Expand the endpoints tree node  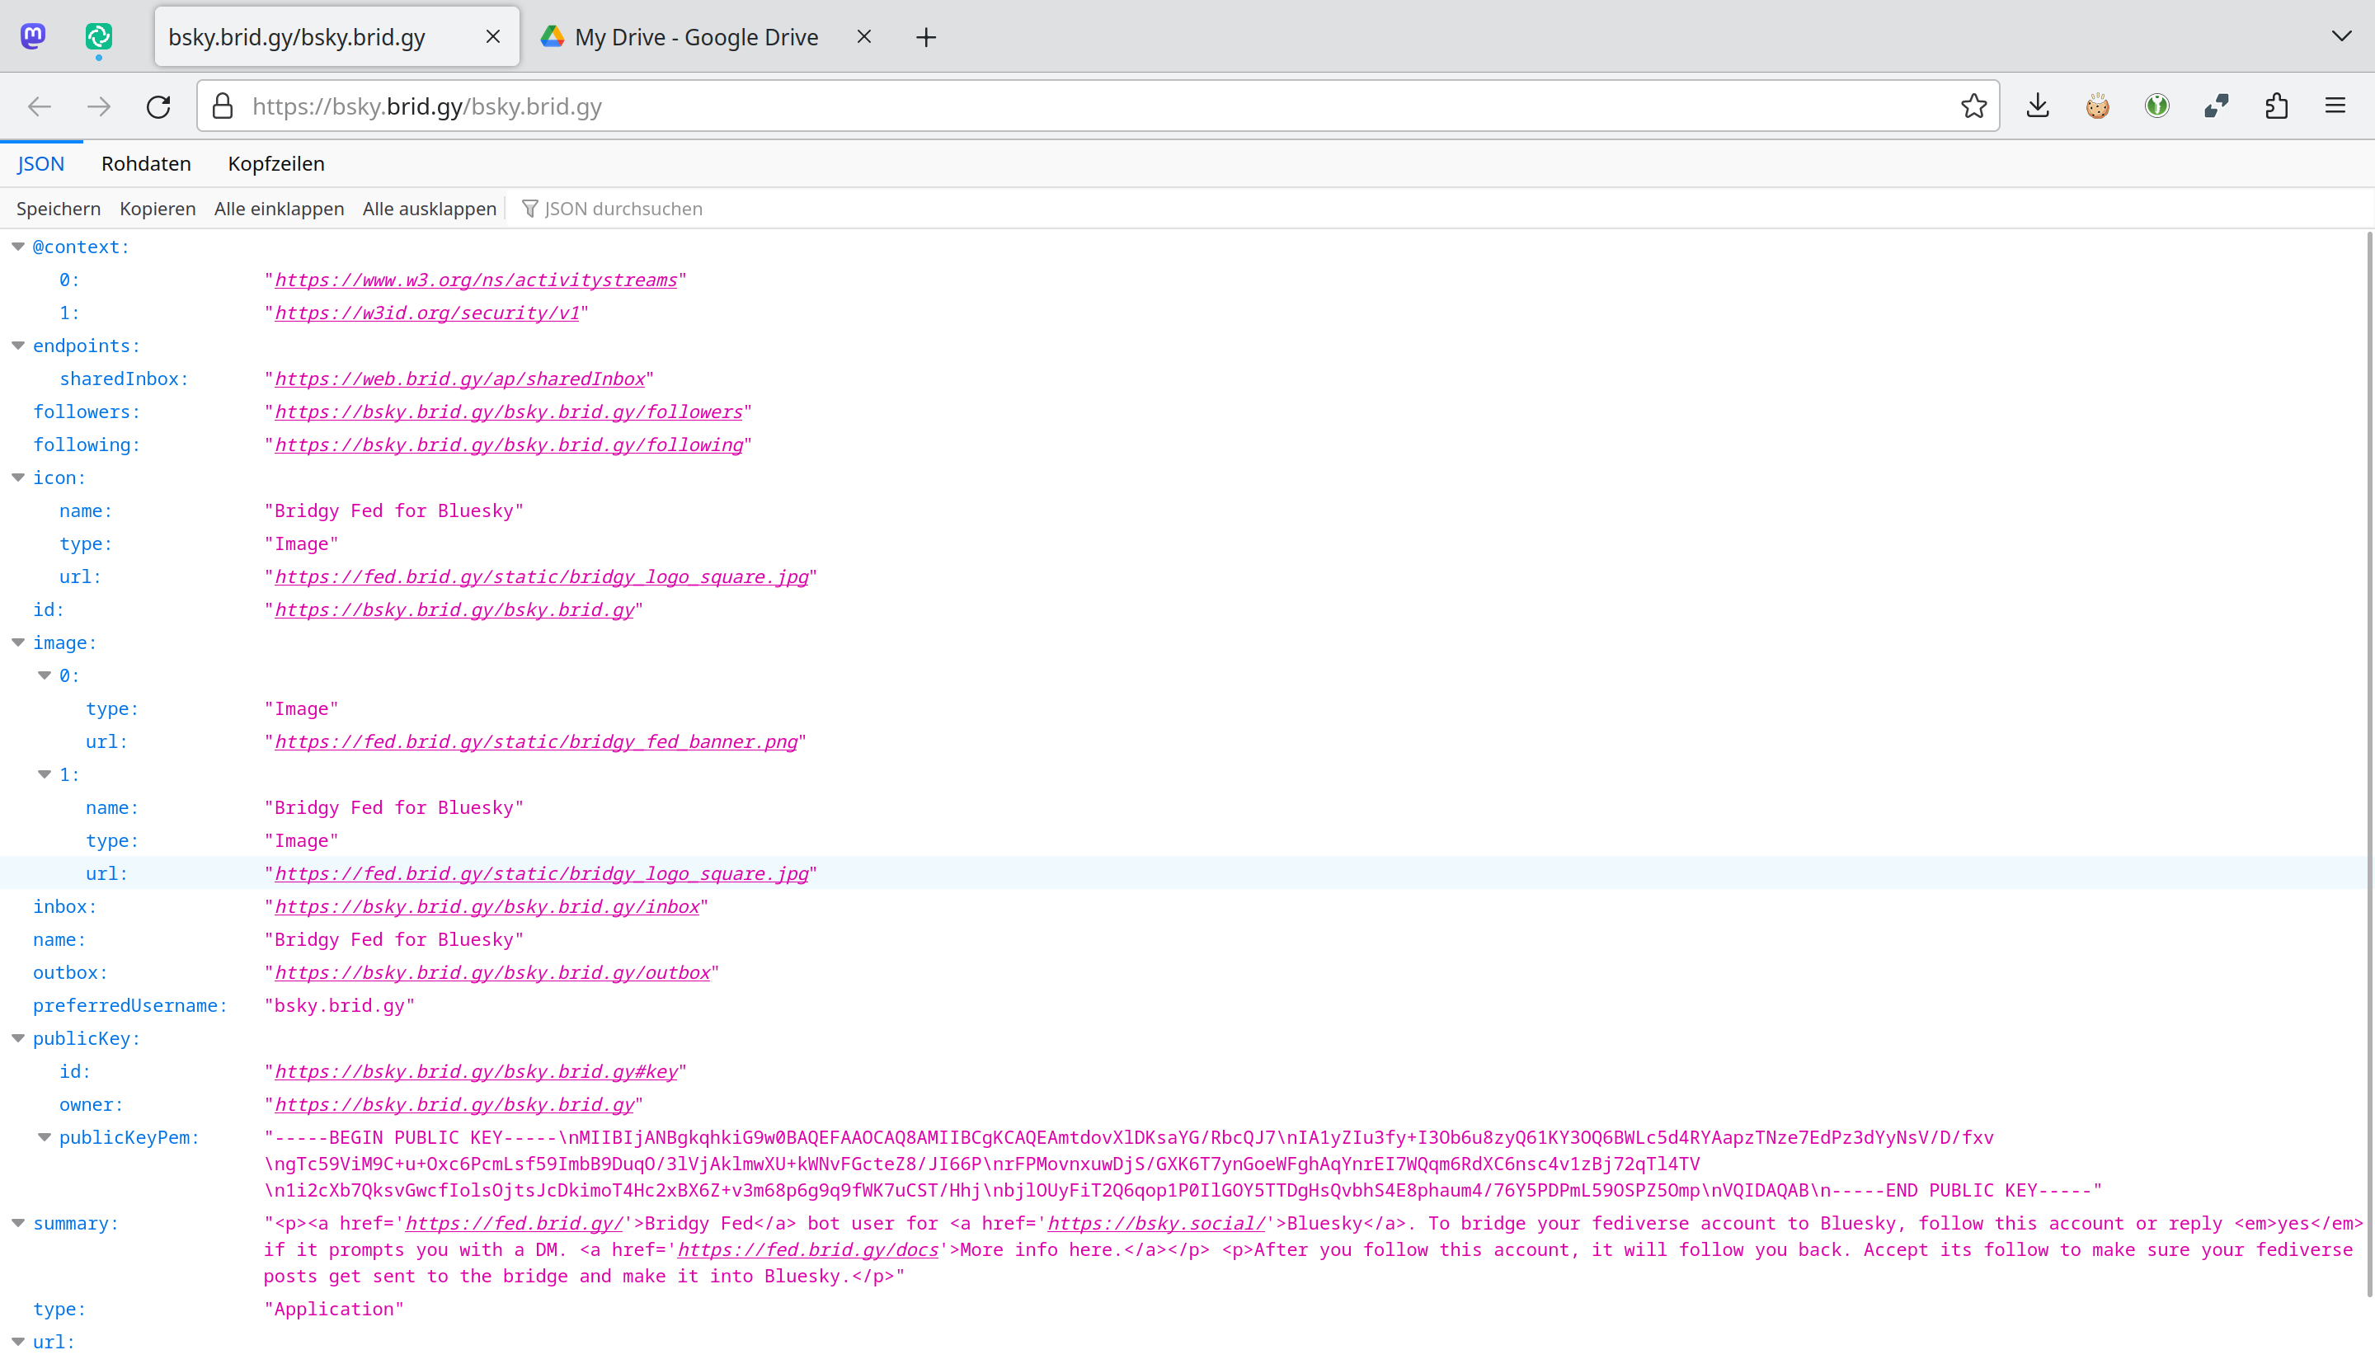(18, 346)
